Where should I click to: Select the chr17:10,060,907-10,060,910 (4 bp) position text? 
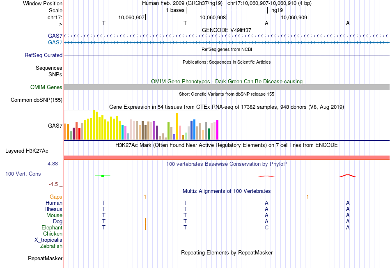tap(269, 3)
